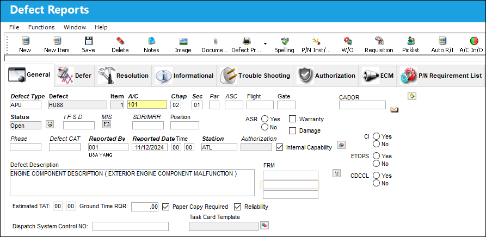
Task: Switch to the Defer tab
Action: (75, 76)
